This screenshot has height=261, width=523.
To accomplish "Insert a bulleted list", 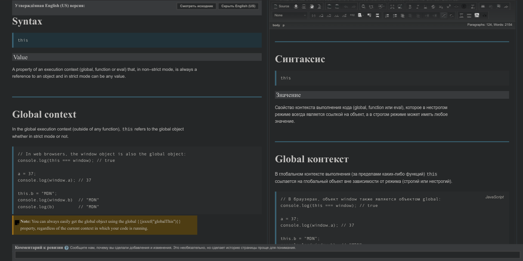I will pyautogui.click(x=395, y=15).
